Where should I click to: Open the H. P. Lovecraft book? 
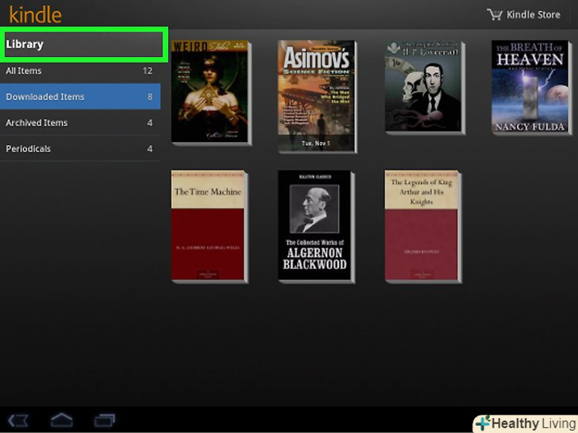(x=425, y=87)
